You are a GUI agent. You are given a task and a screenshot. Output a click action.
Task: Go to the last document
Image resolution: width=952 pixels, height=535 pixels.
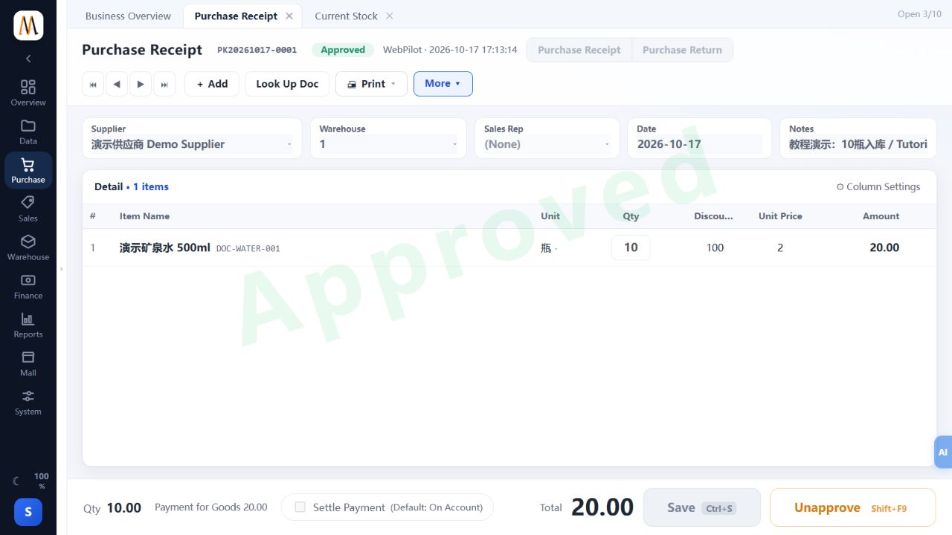(x=164, y=84)
